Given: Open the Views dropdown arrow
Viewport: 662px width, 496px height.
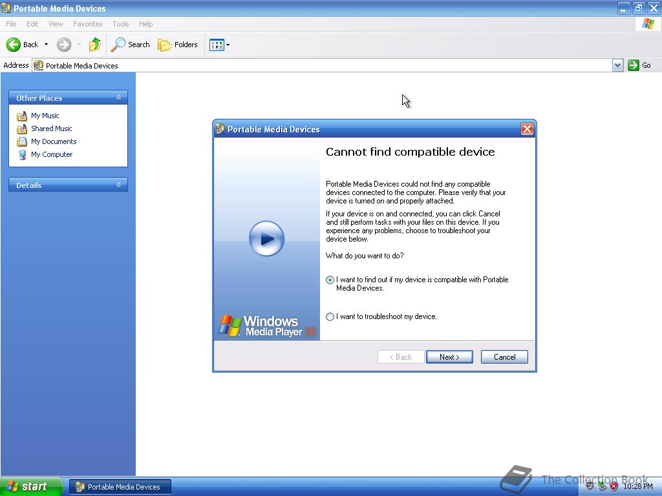Looking at the screenshot, I should [x=228, y=45].
